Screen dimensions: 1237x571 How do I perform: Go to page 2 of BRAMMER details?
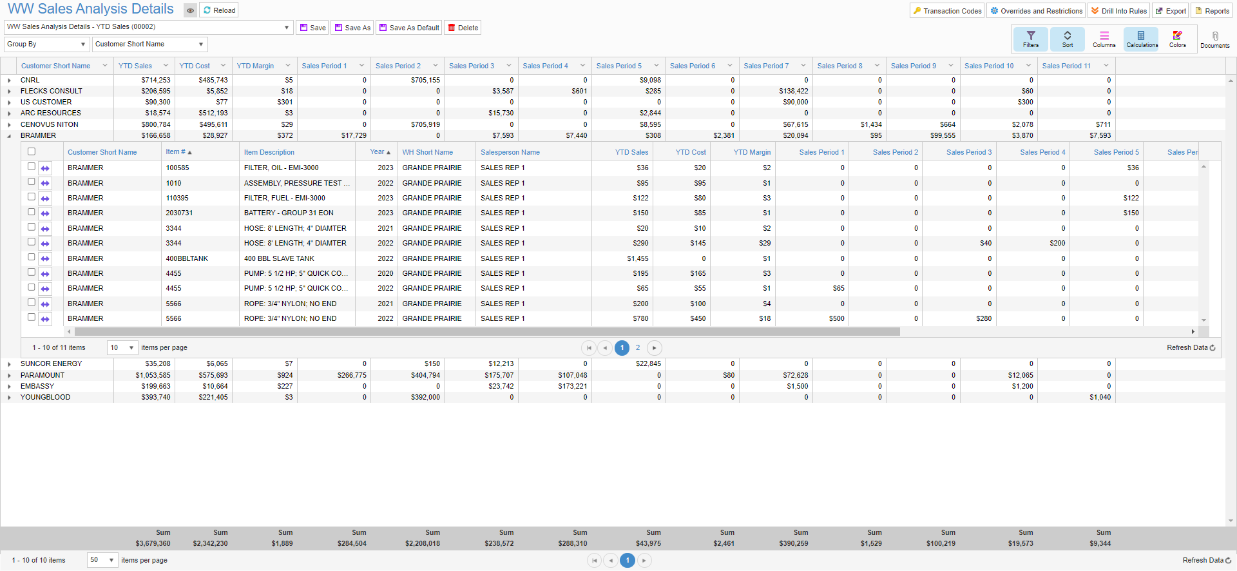pyautogui.click(x=638, y=348)
